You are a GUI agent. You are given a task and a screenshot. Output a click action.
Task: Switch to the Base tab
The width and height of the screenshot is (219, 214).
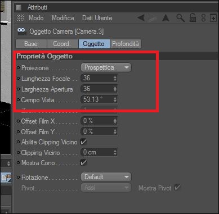coord(31,44)
